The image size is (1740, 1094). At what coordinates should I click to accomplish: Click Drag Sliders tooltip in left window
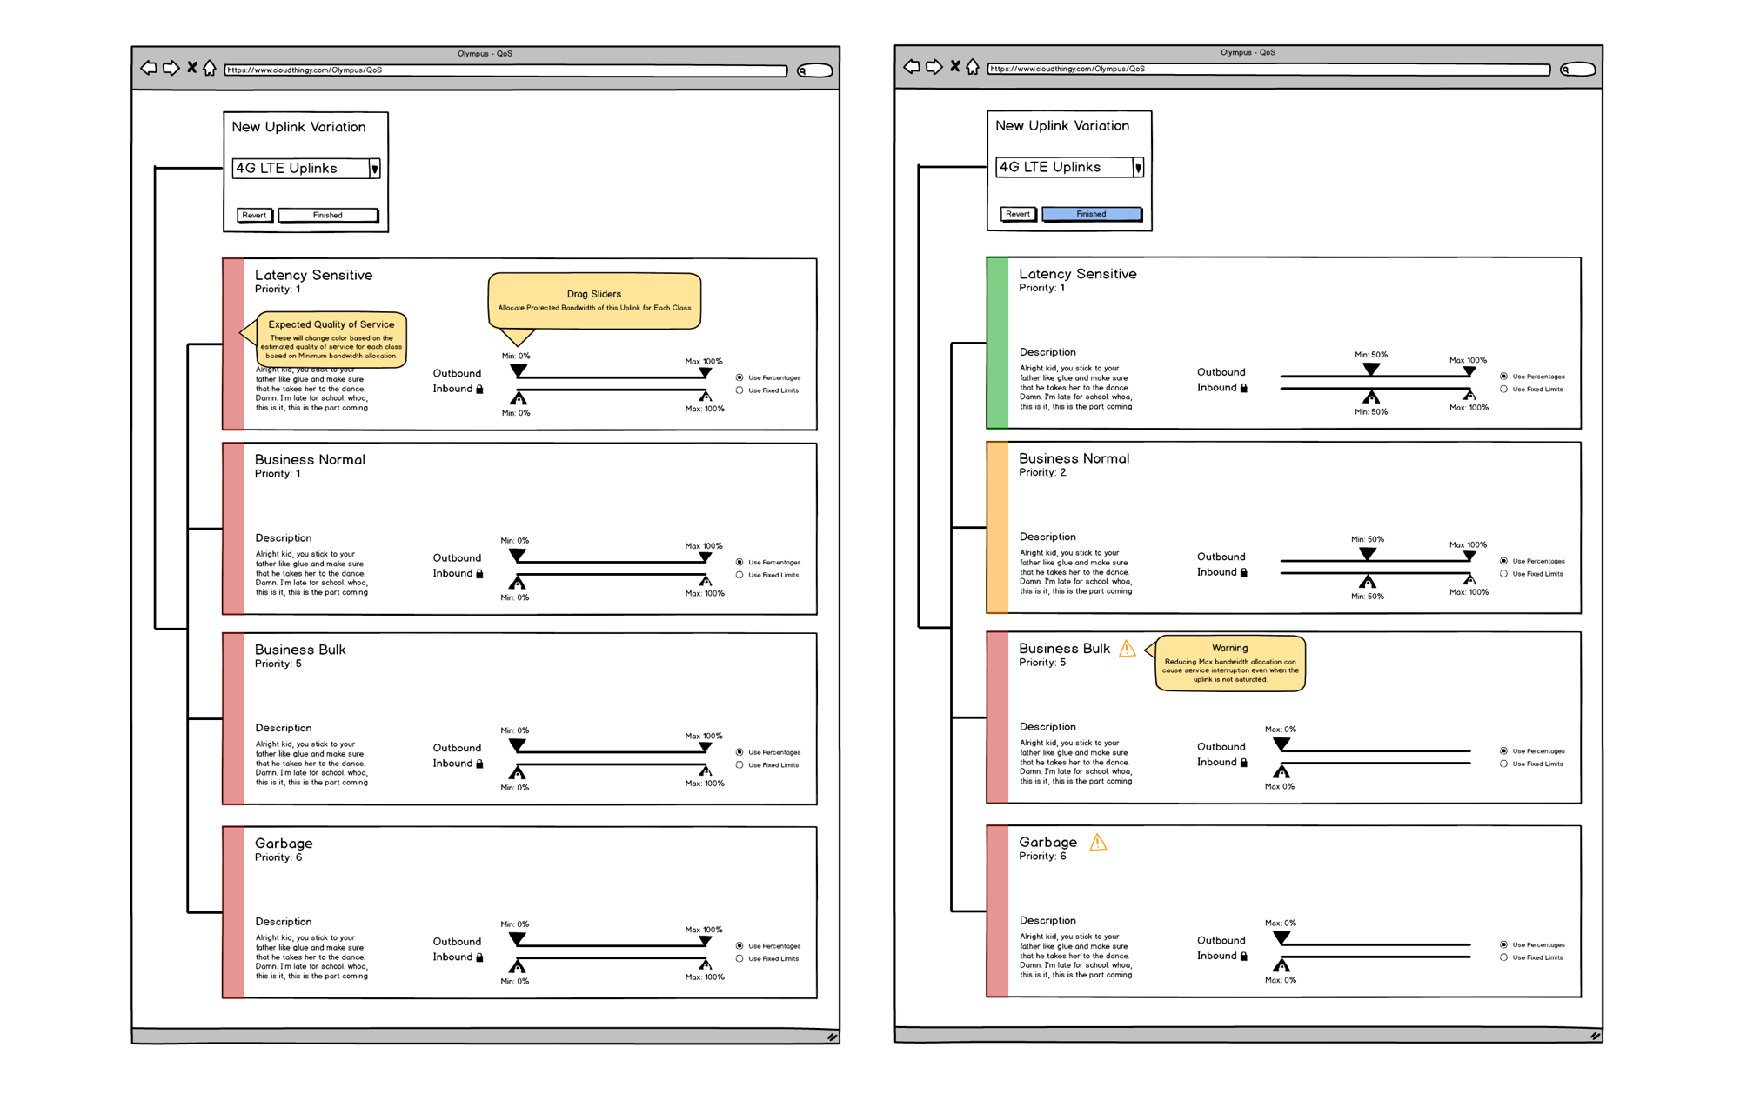pos(594,301)
